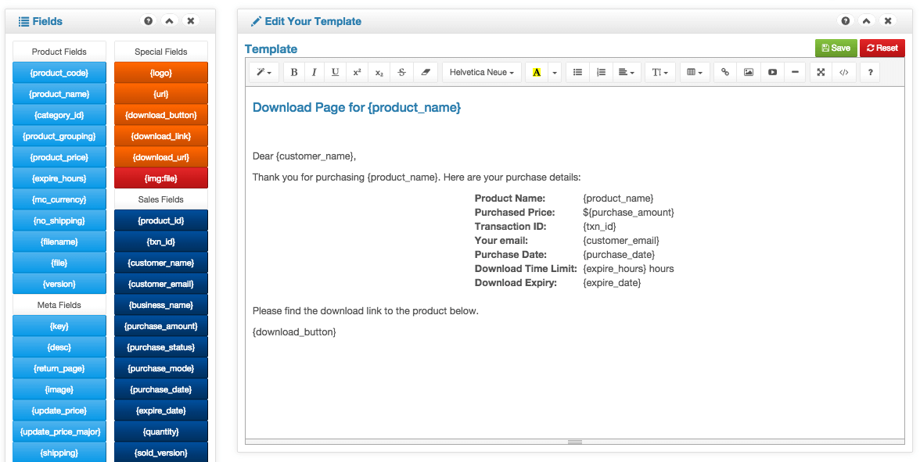
Task: Insert a video using the video icon
Action: pos(772,72)
